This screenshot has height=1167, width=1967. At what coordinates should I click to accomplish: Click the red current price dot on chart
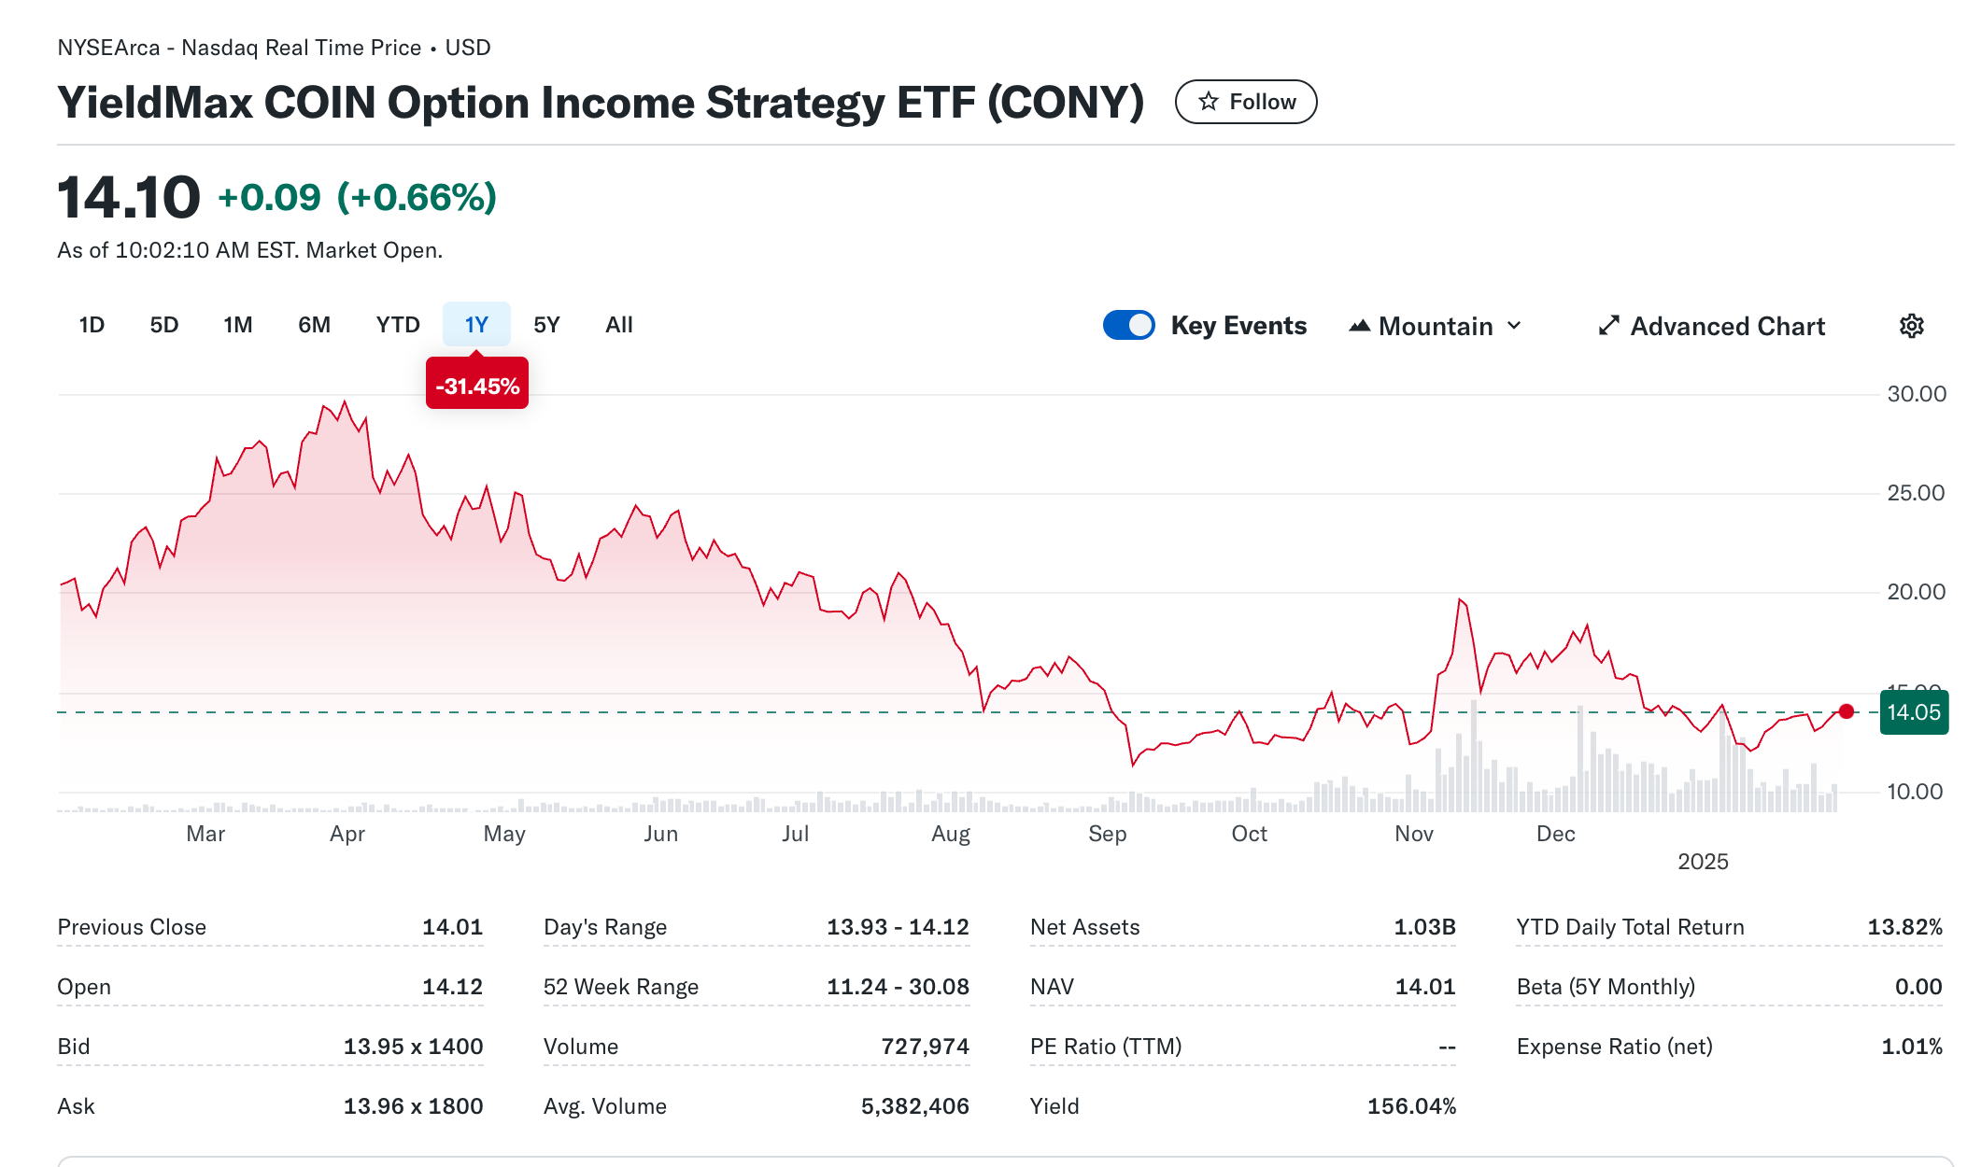point(1847,711)
